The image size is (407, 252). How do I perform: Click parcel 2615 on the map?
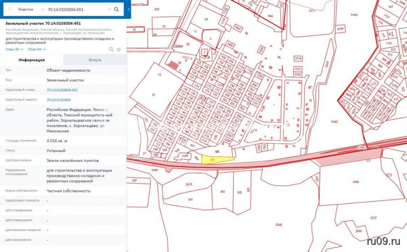click(x=188, y=184)
